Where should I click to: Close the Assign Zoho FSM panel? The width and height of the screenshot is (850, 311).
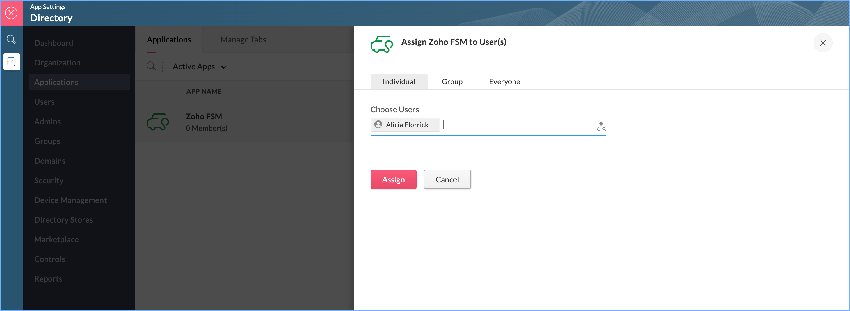[x=822, y=43]
